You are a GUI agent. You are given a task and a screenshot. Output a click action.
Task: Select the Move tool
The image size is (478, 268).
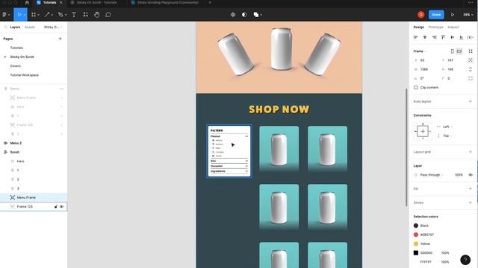tap(19, 15)
